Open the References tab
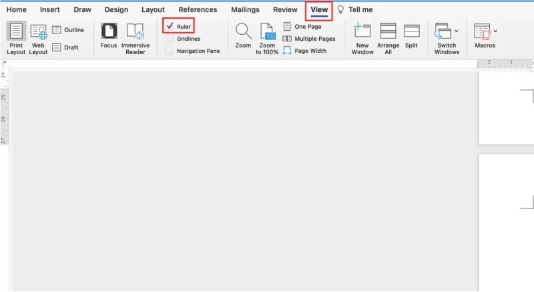The width and height of the screenshot is (534, 292). (198, 9)
